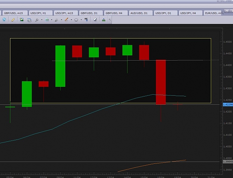Select the orange trend line tool

point(66,19)
